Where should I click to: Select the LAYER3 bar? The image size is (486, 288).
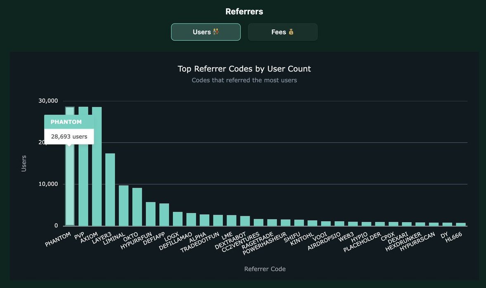point(110,190)
